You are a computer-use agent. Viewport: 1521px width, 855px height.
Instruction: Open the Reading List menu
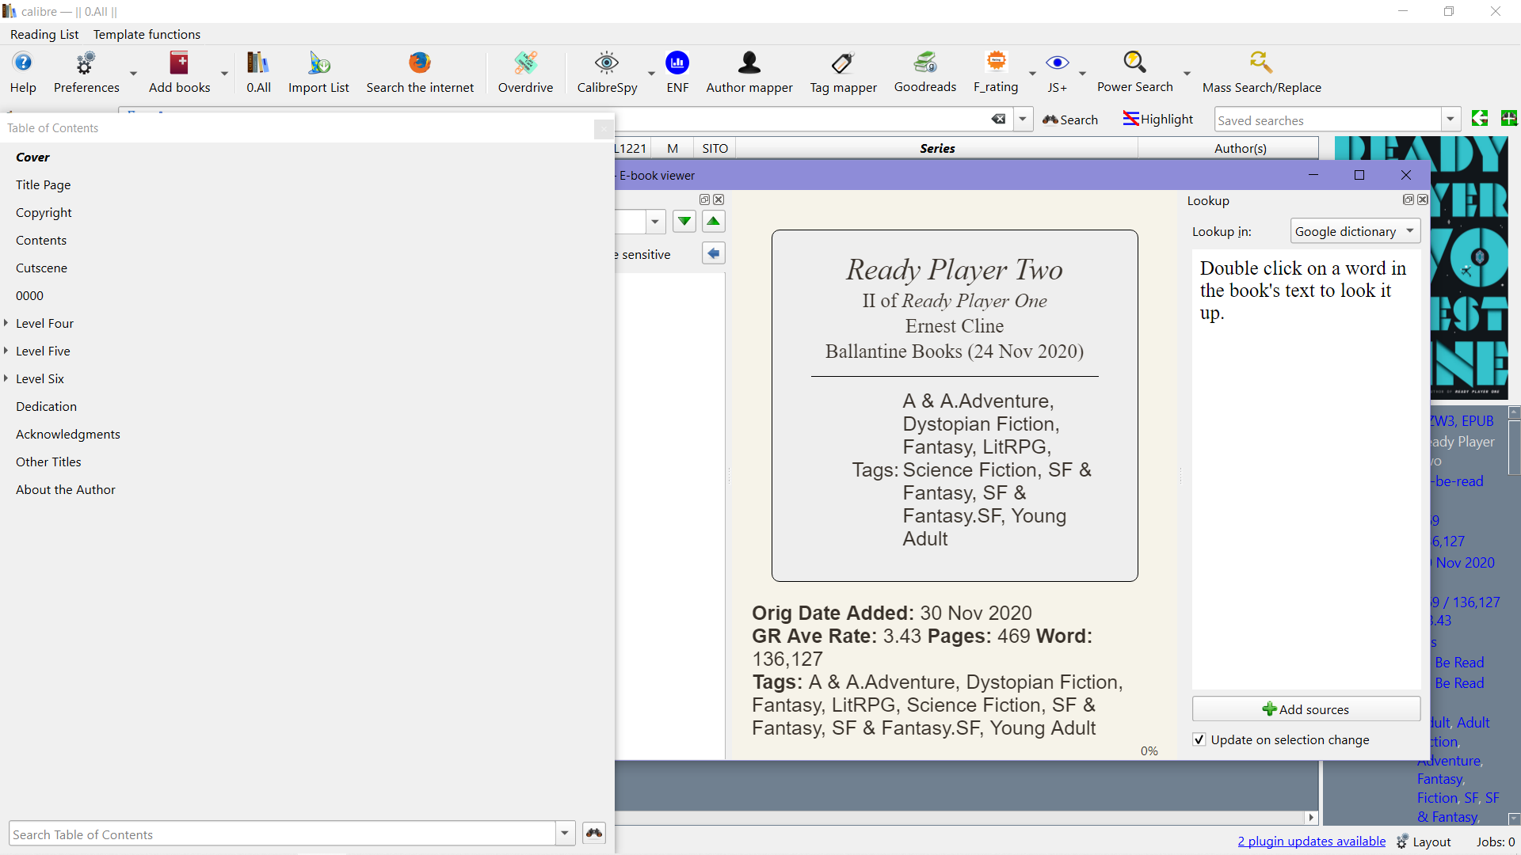click(44, 34)
